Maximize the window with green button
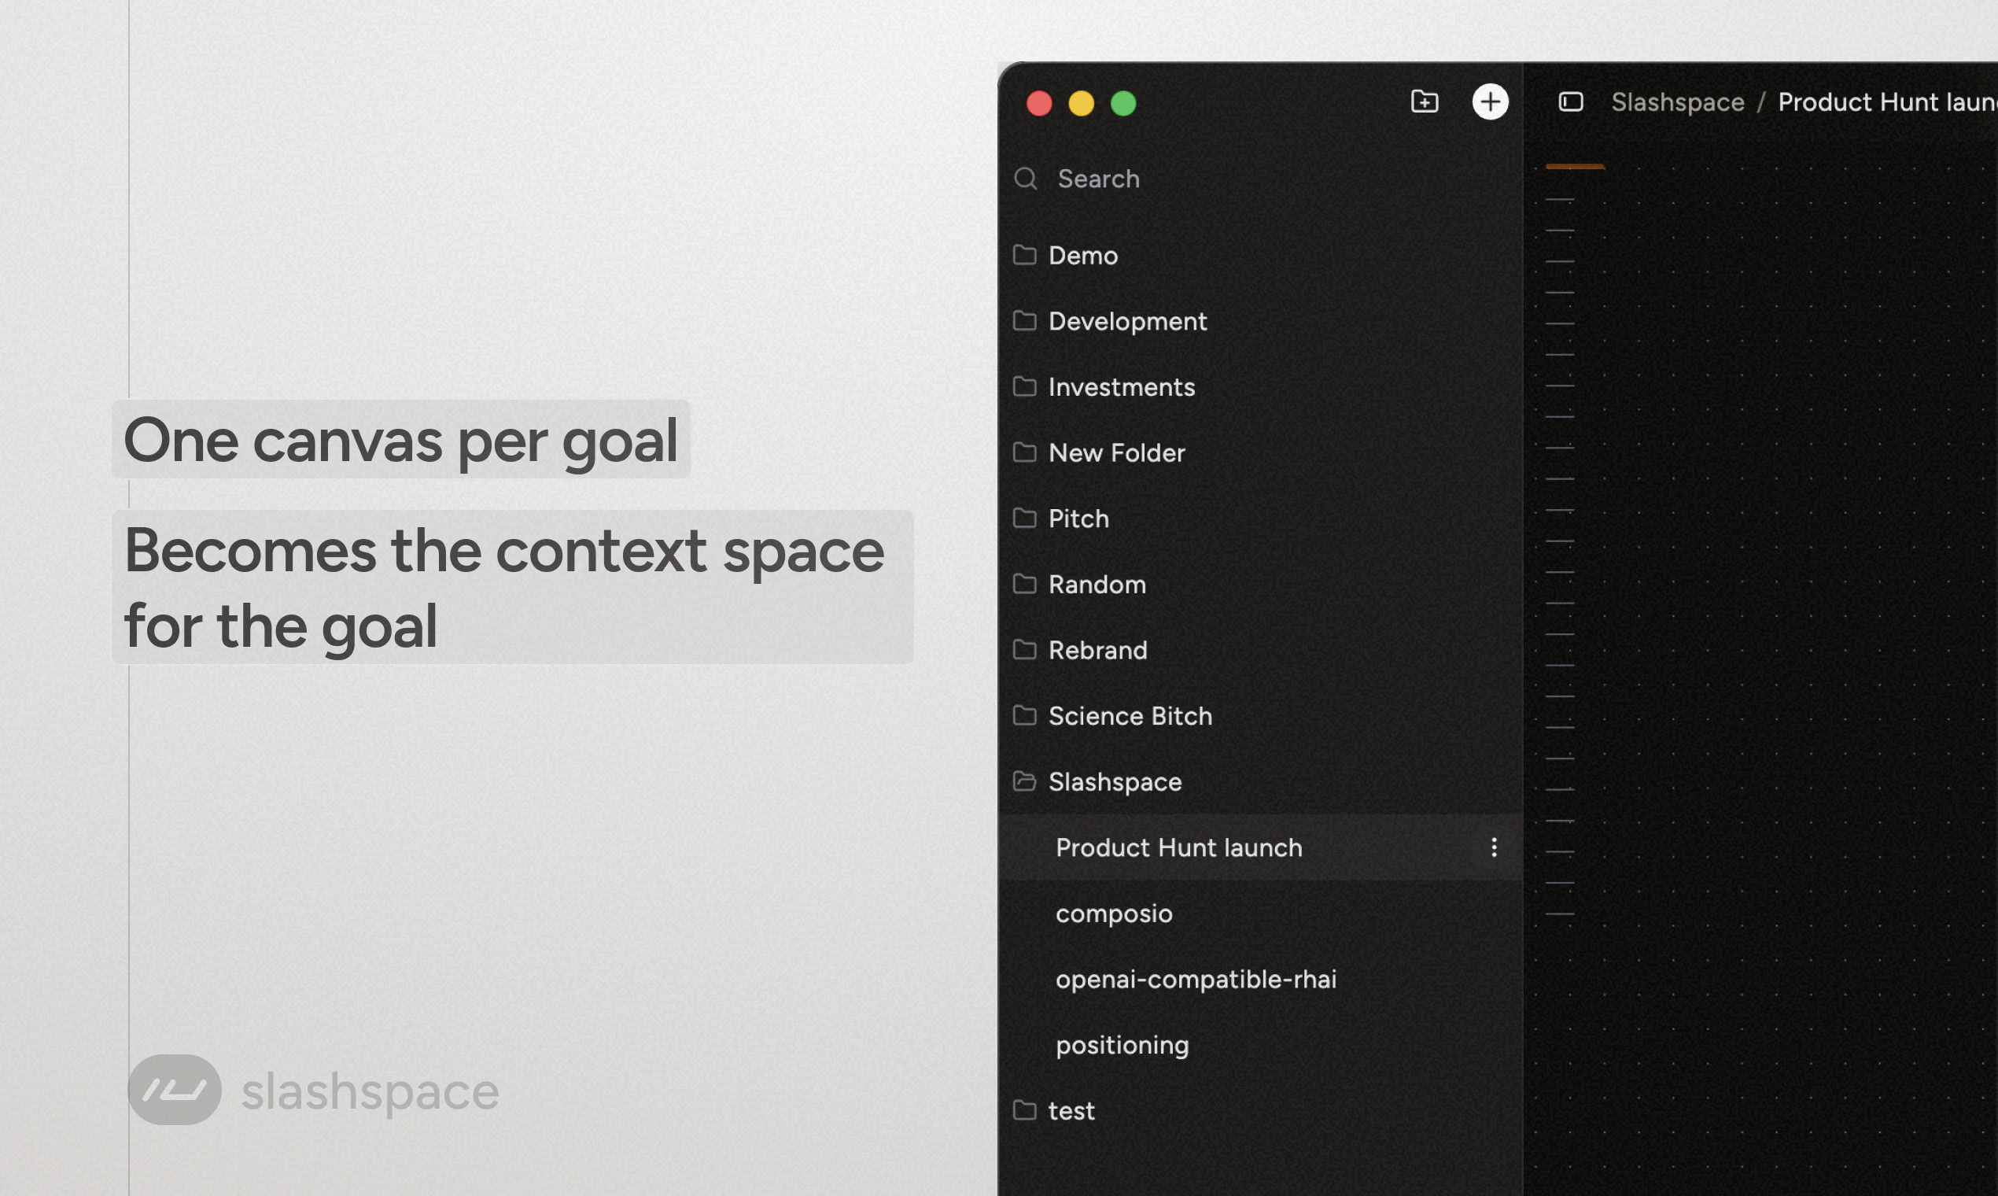The width and height of the screenshot is (1998, 1196). tap(1123, 103)
